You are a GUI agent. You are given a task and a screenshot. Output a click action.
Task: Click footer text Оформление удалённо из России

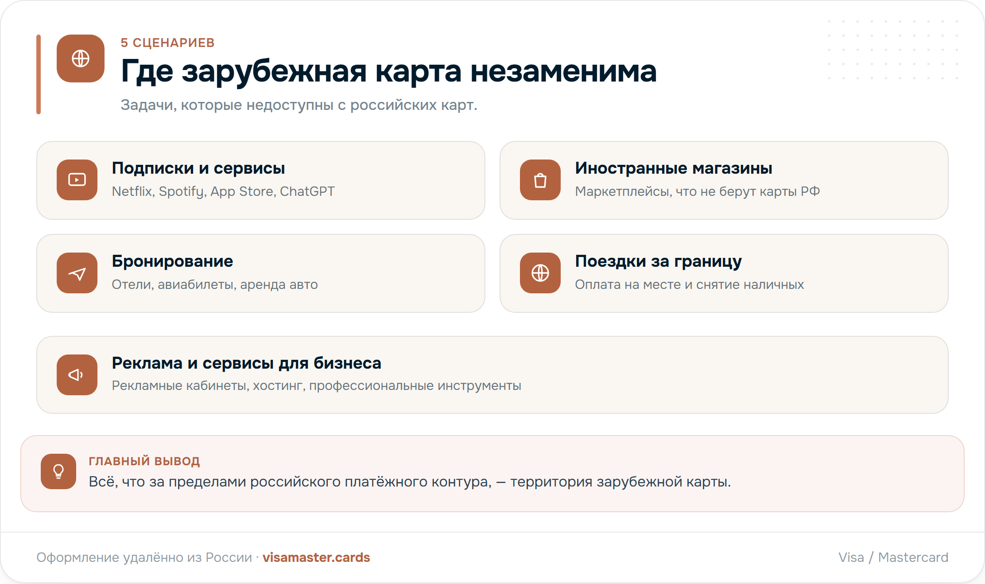144,557
